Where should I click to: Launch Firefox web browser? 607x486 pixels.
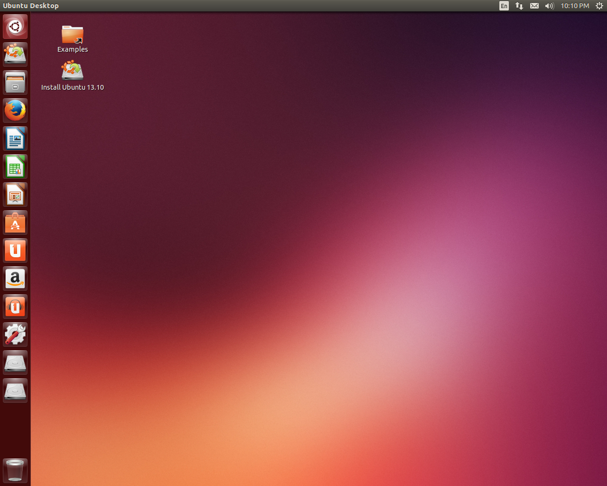(x=15, y=111)
